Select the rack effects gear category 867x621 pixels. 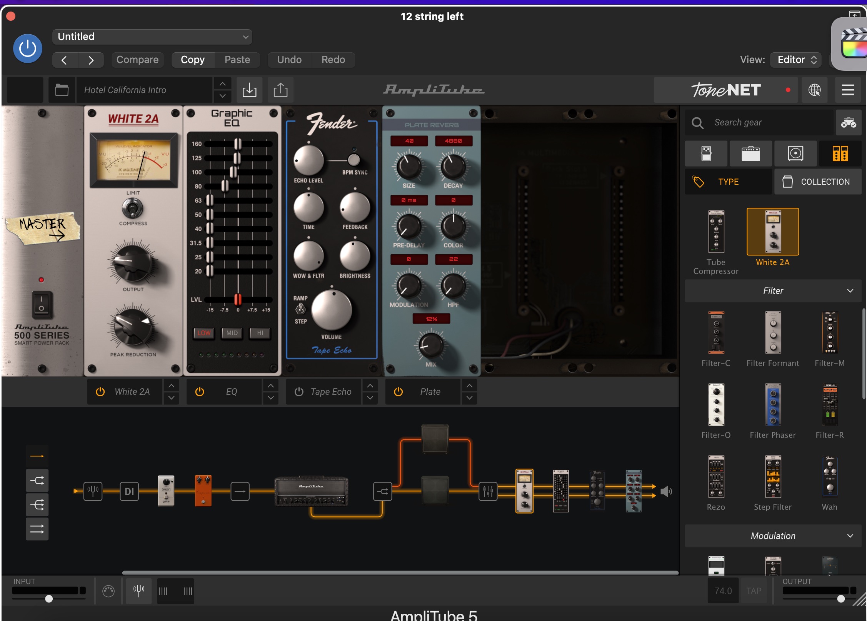(840, 154)
